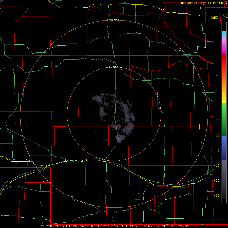Click the cyan top segment of color bar
This screenshot has height=228, width=228.
(x=224, y=33)
